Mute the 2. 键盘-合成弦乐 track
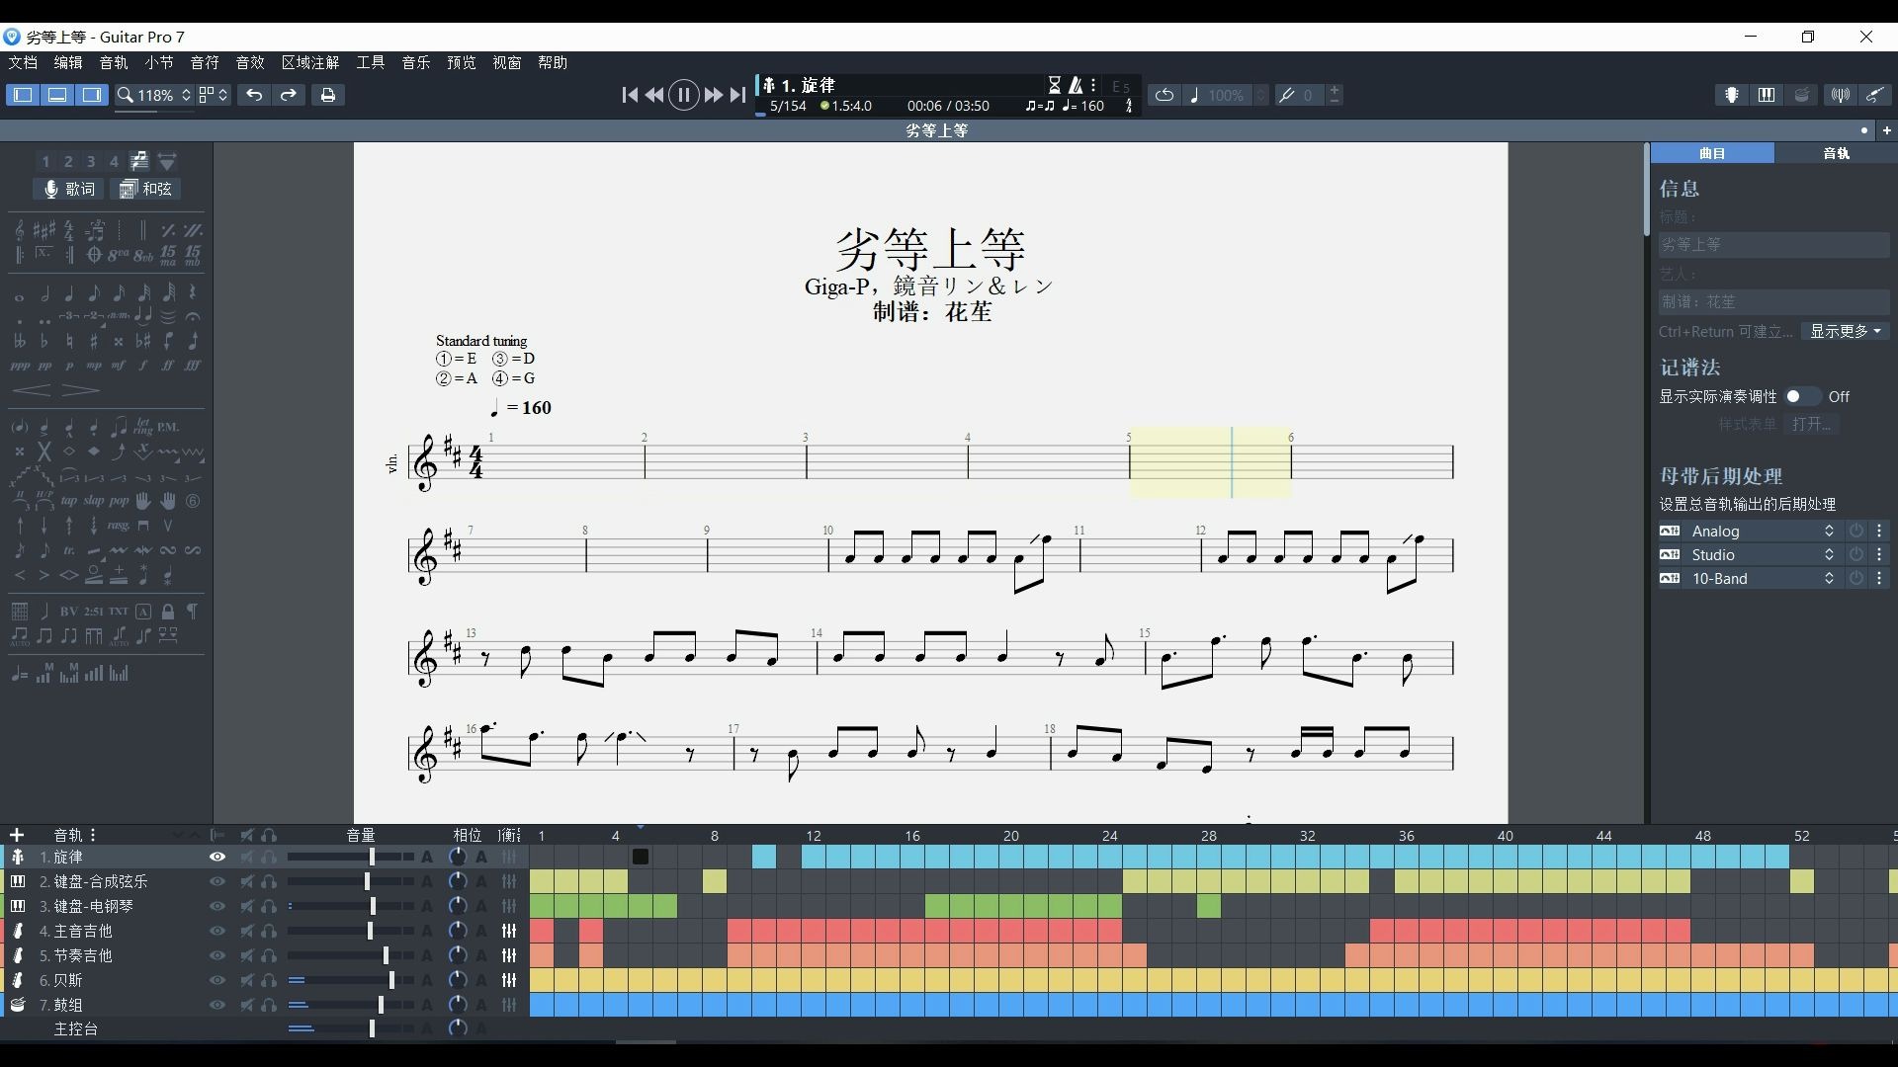 tap(247, 881)
